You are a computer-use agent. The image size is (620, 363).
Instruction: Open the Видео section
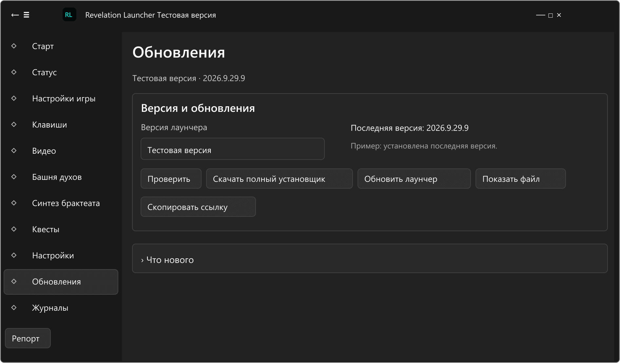click(61, 151)
